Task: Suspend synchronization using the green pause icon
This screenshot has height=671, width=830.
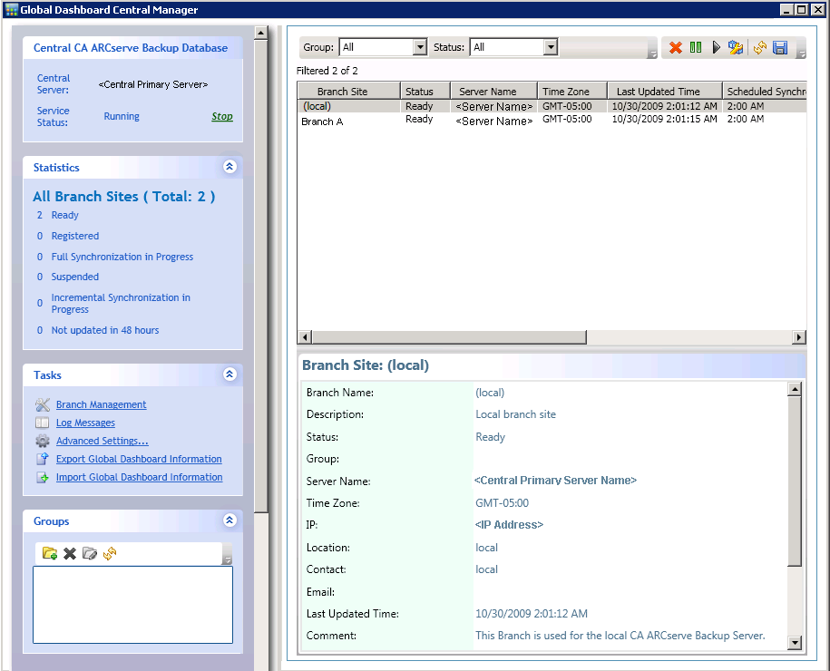Action: [x=696, y=47]
